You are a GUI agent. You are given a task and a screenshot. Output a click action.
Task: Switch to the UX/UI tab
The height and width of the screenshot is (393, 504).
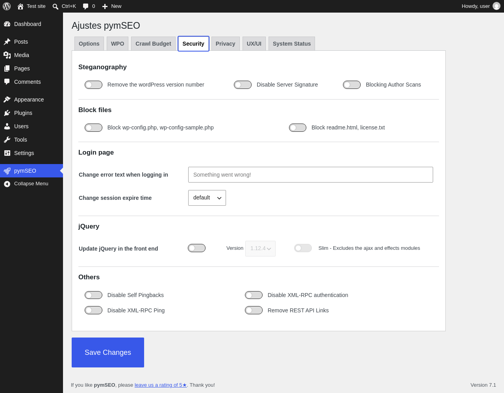pos(254,44)
